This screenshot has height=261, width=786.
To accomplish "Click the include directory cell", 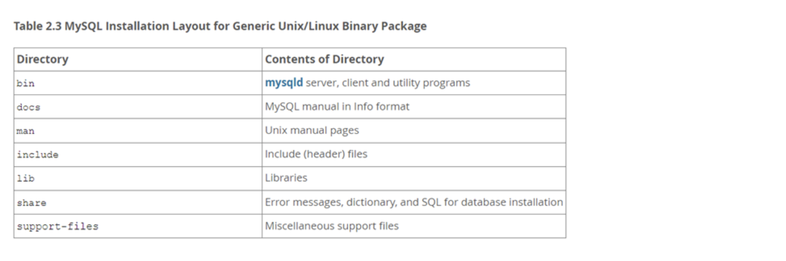I will (x=138, y=154).
